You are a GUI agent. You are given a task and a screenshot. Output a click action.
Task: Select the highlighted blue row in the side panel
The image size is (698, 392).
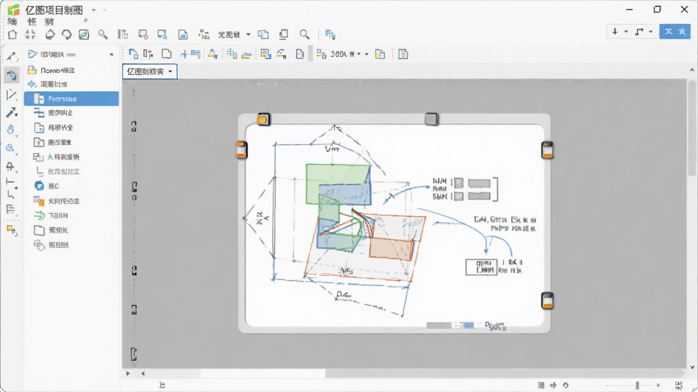tap(71, 99)
